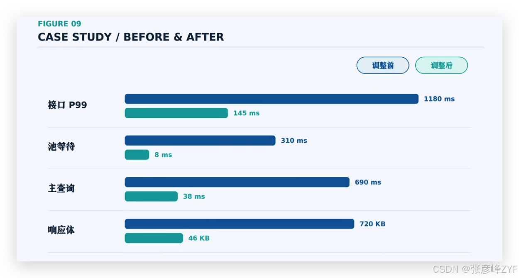
Task: Click the 1180 ms value label
Action: coord(439,99)
